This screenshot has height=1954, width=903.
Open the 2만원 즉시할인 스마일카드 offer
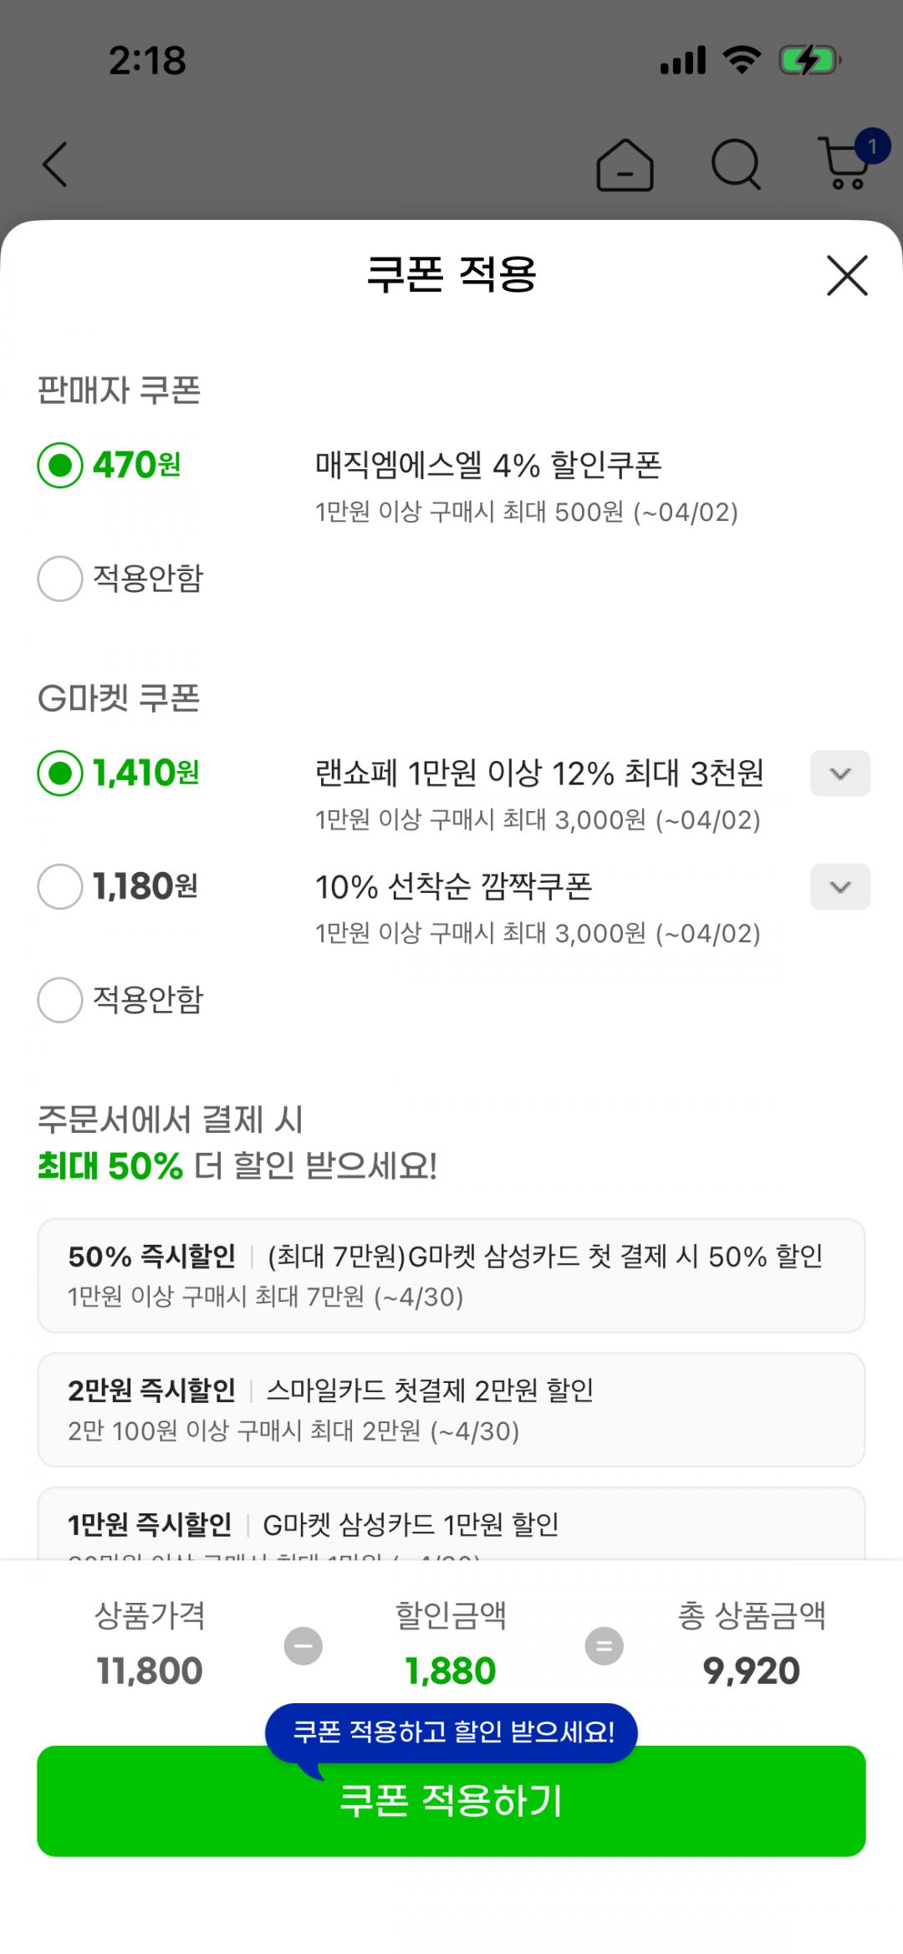click(451, 1410)
